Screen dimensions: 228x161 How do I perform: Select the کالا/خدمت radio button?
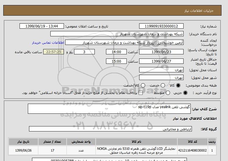pos(143,85)
